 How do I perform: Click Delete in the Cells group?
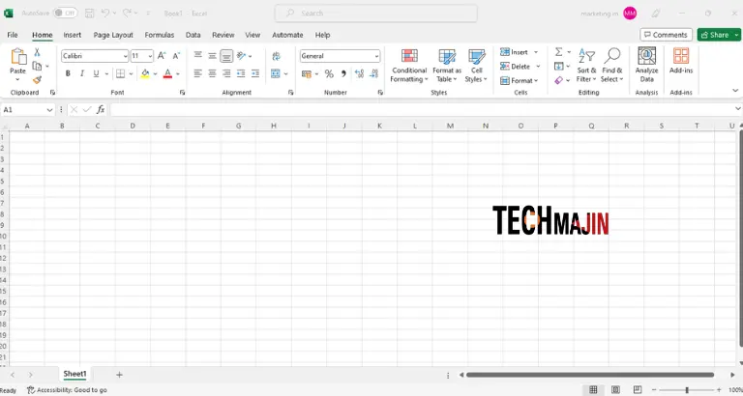pyautogui.click(x=520, y=67)
